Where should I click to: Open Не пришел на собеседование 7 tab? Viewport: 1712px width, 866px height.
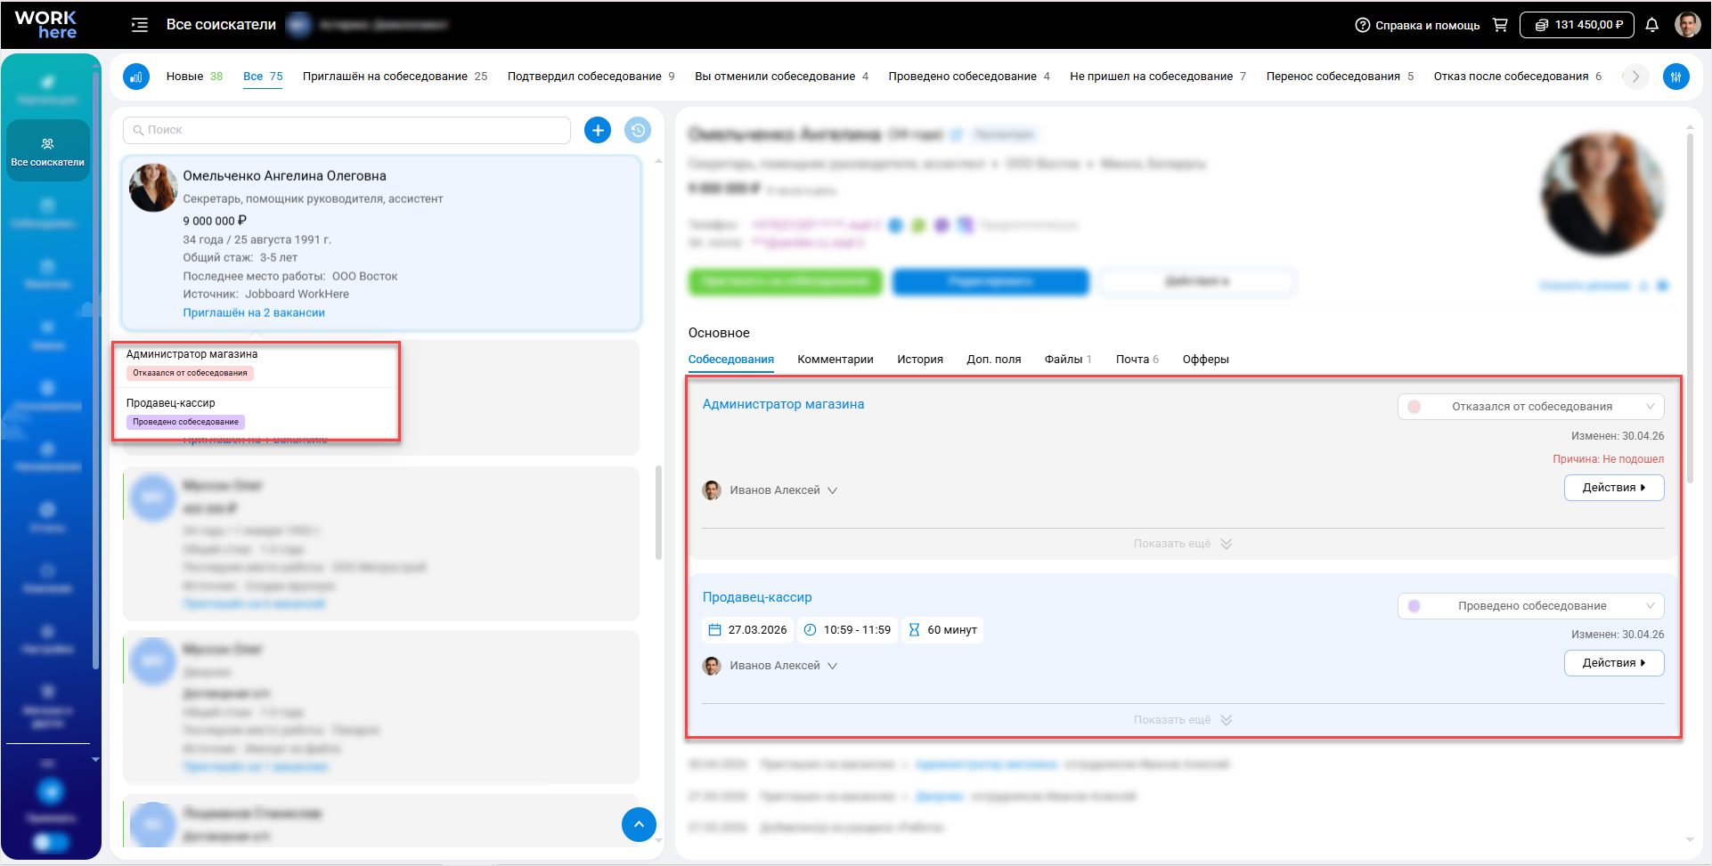(1158, 77)
